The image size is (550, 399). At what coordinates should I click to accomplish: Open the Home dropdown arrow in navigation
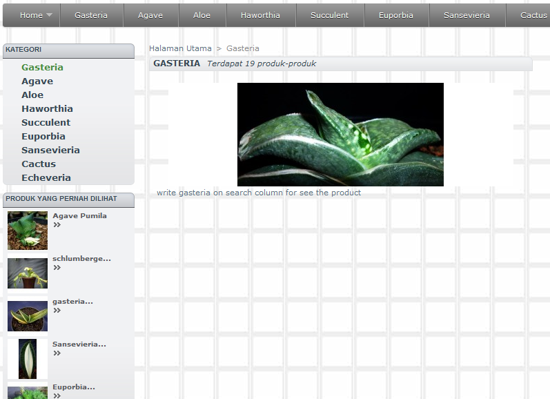coord(49,14)
